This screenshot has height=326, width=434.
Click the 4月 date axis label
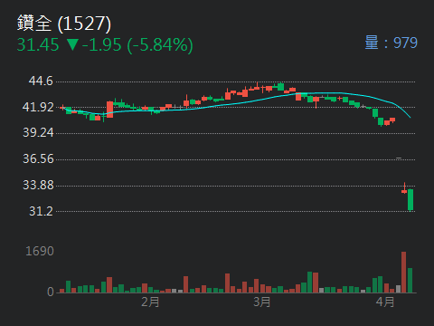click(x=385, y=302)
